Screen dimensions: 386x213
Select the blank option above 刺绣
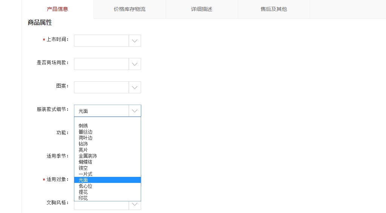108,120
